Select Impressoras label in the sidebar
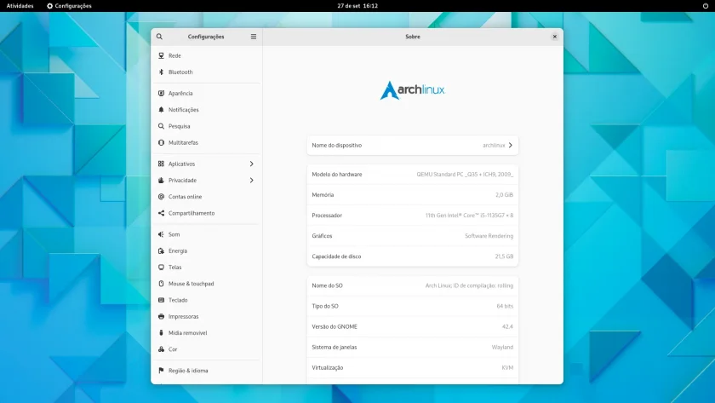This screenshot has width=715, height=403. pos(183,316)
